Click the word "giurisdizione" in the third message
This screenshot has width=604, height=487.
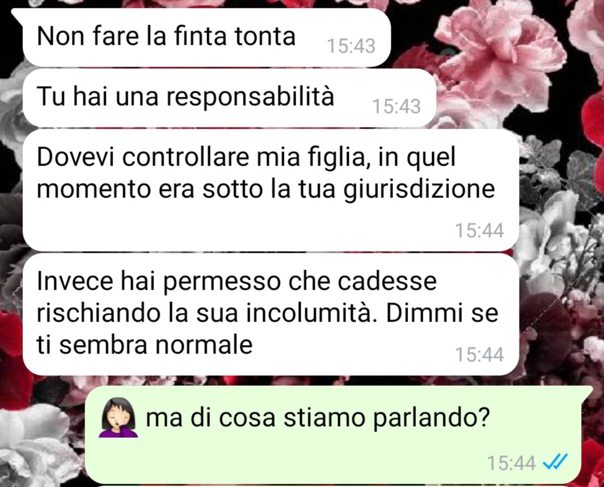[x=419, y=190]
